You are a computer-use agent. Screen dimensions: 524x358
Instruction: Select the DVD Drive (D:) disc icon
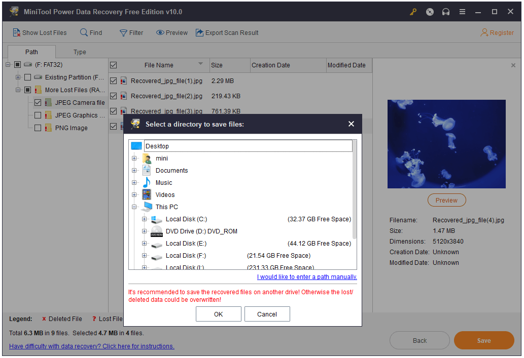click(x=157, y=231)
